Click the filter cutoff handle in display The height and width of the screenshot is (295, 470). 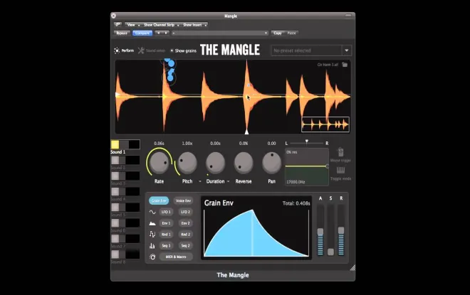[x=327, y=166]
